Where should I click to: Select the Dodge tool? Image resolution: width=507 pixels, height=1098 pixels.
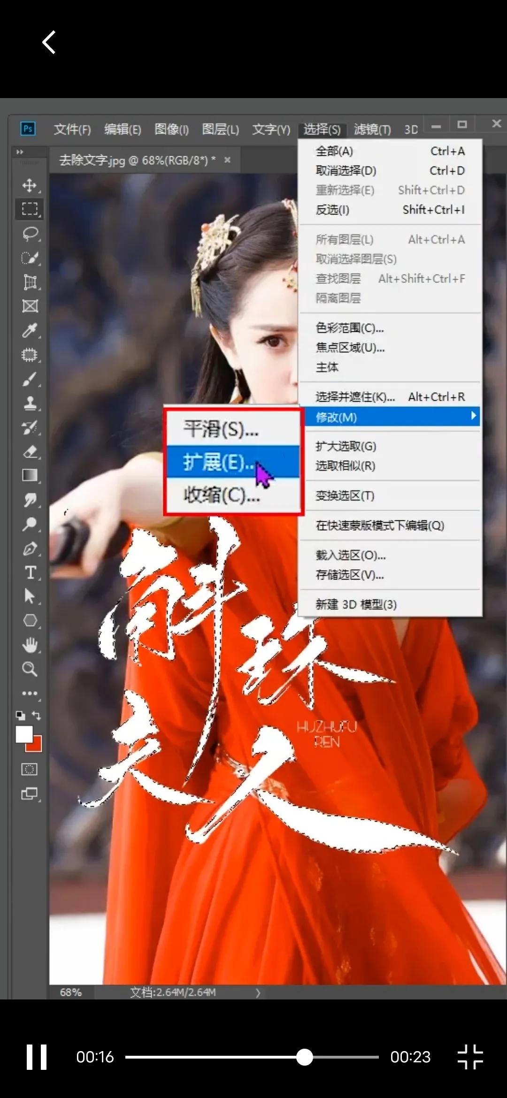[30, 524]
